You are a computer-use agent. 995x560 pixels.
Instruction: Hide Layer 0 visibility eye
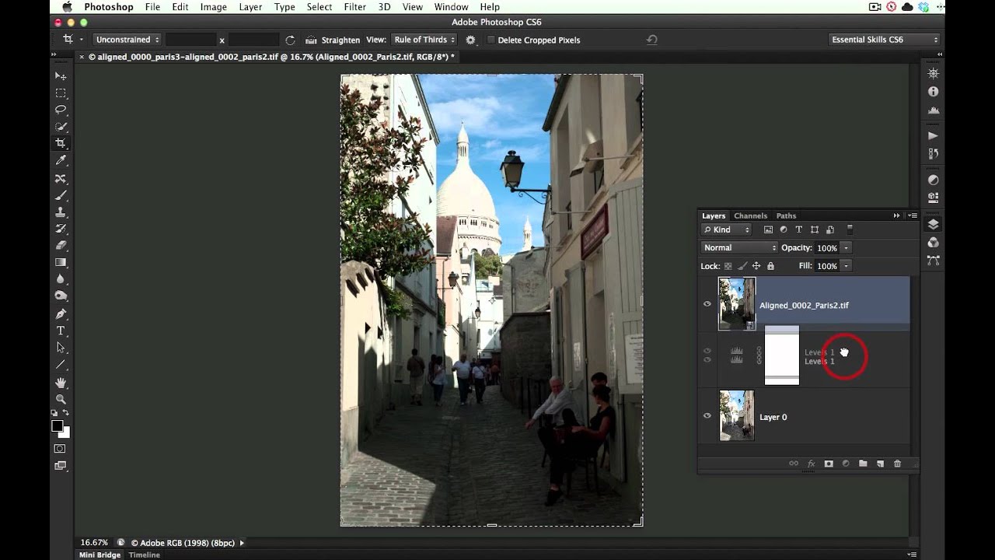point(707,416)
